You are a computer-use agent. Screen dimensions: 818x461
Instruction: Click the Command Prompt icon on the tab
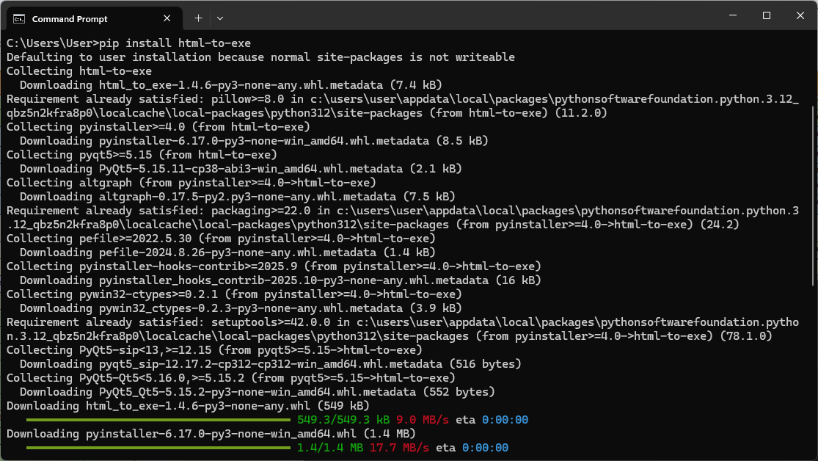click(20, 18)
